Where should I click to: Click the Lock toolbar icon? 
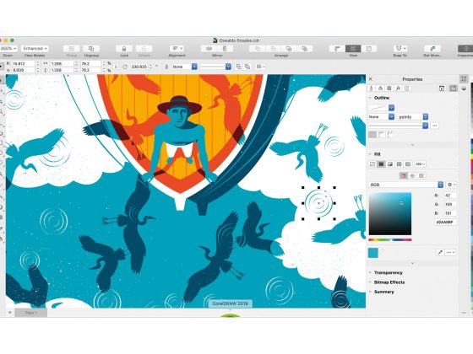(124, 49)
